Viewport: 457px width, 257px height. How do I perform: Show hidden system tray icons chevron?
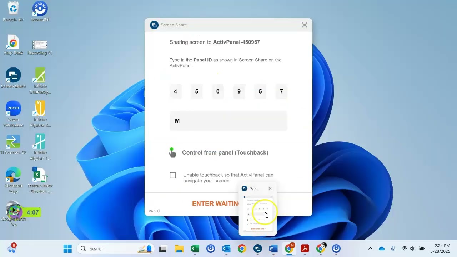pyautogui.click(x=370, y=248)
